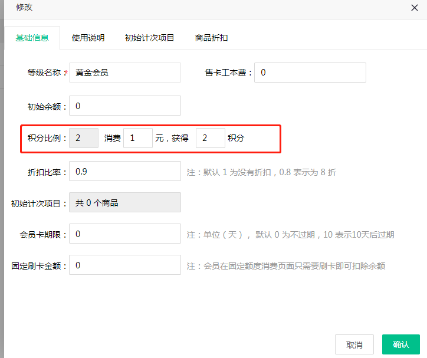Click the 等级名称 field containing 黄金会员
Viewport: 427px width, 358px height.
pos(124,73)
